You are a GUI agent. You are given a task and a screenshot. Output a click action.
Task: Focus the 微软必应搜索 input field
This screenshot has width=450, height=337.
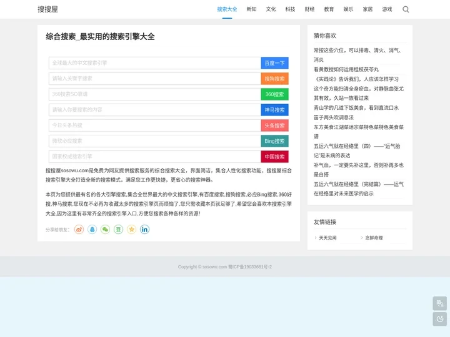click(x=155, y=141)
